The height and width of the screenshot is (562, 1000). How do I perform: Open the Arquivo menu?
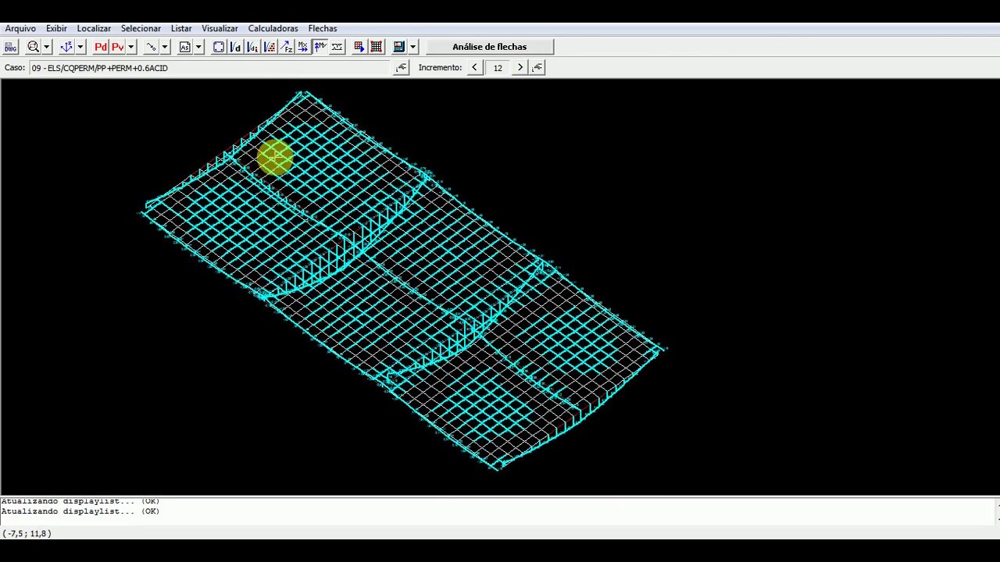pos(20,28)
